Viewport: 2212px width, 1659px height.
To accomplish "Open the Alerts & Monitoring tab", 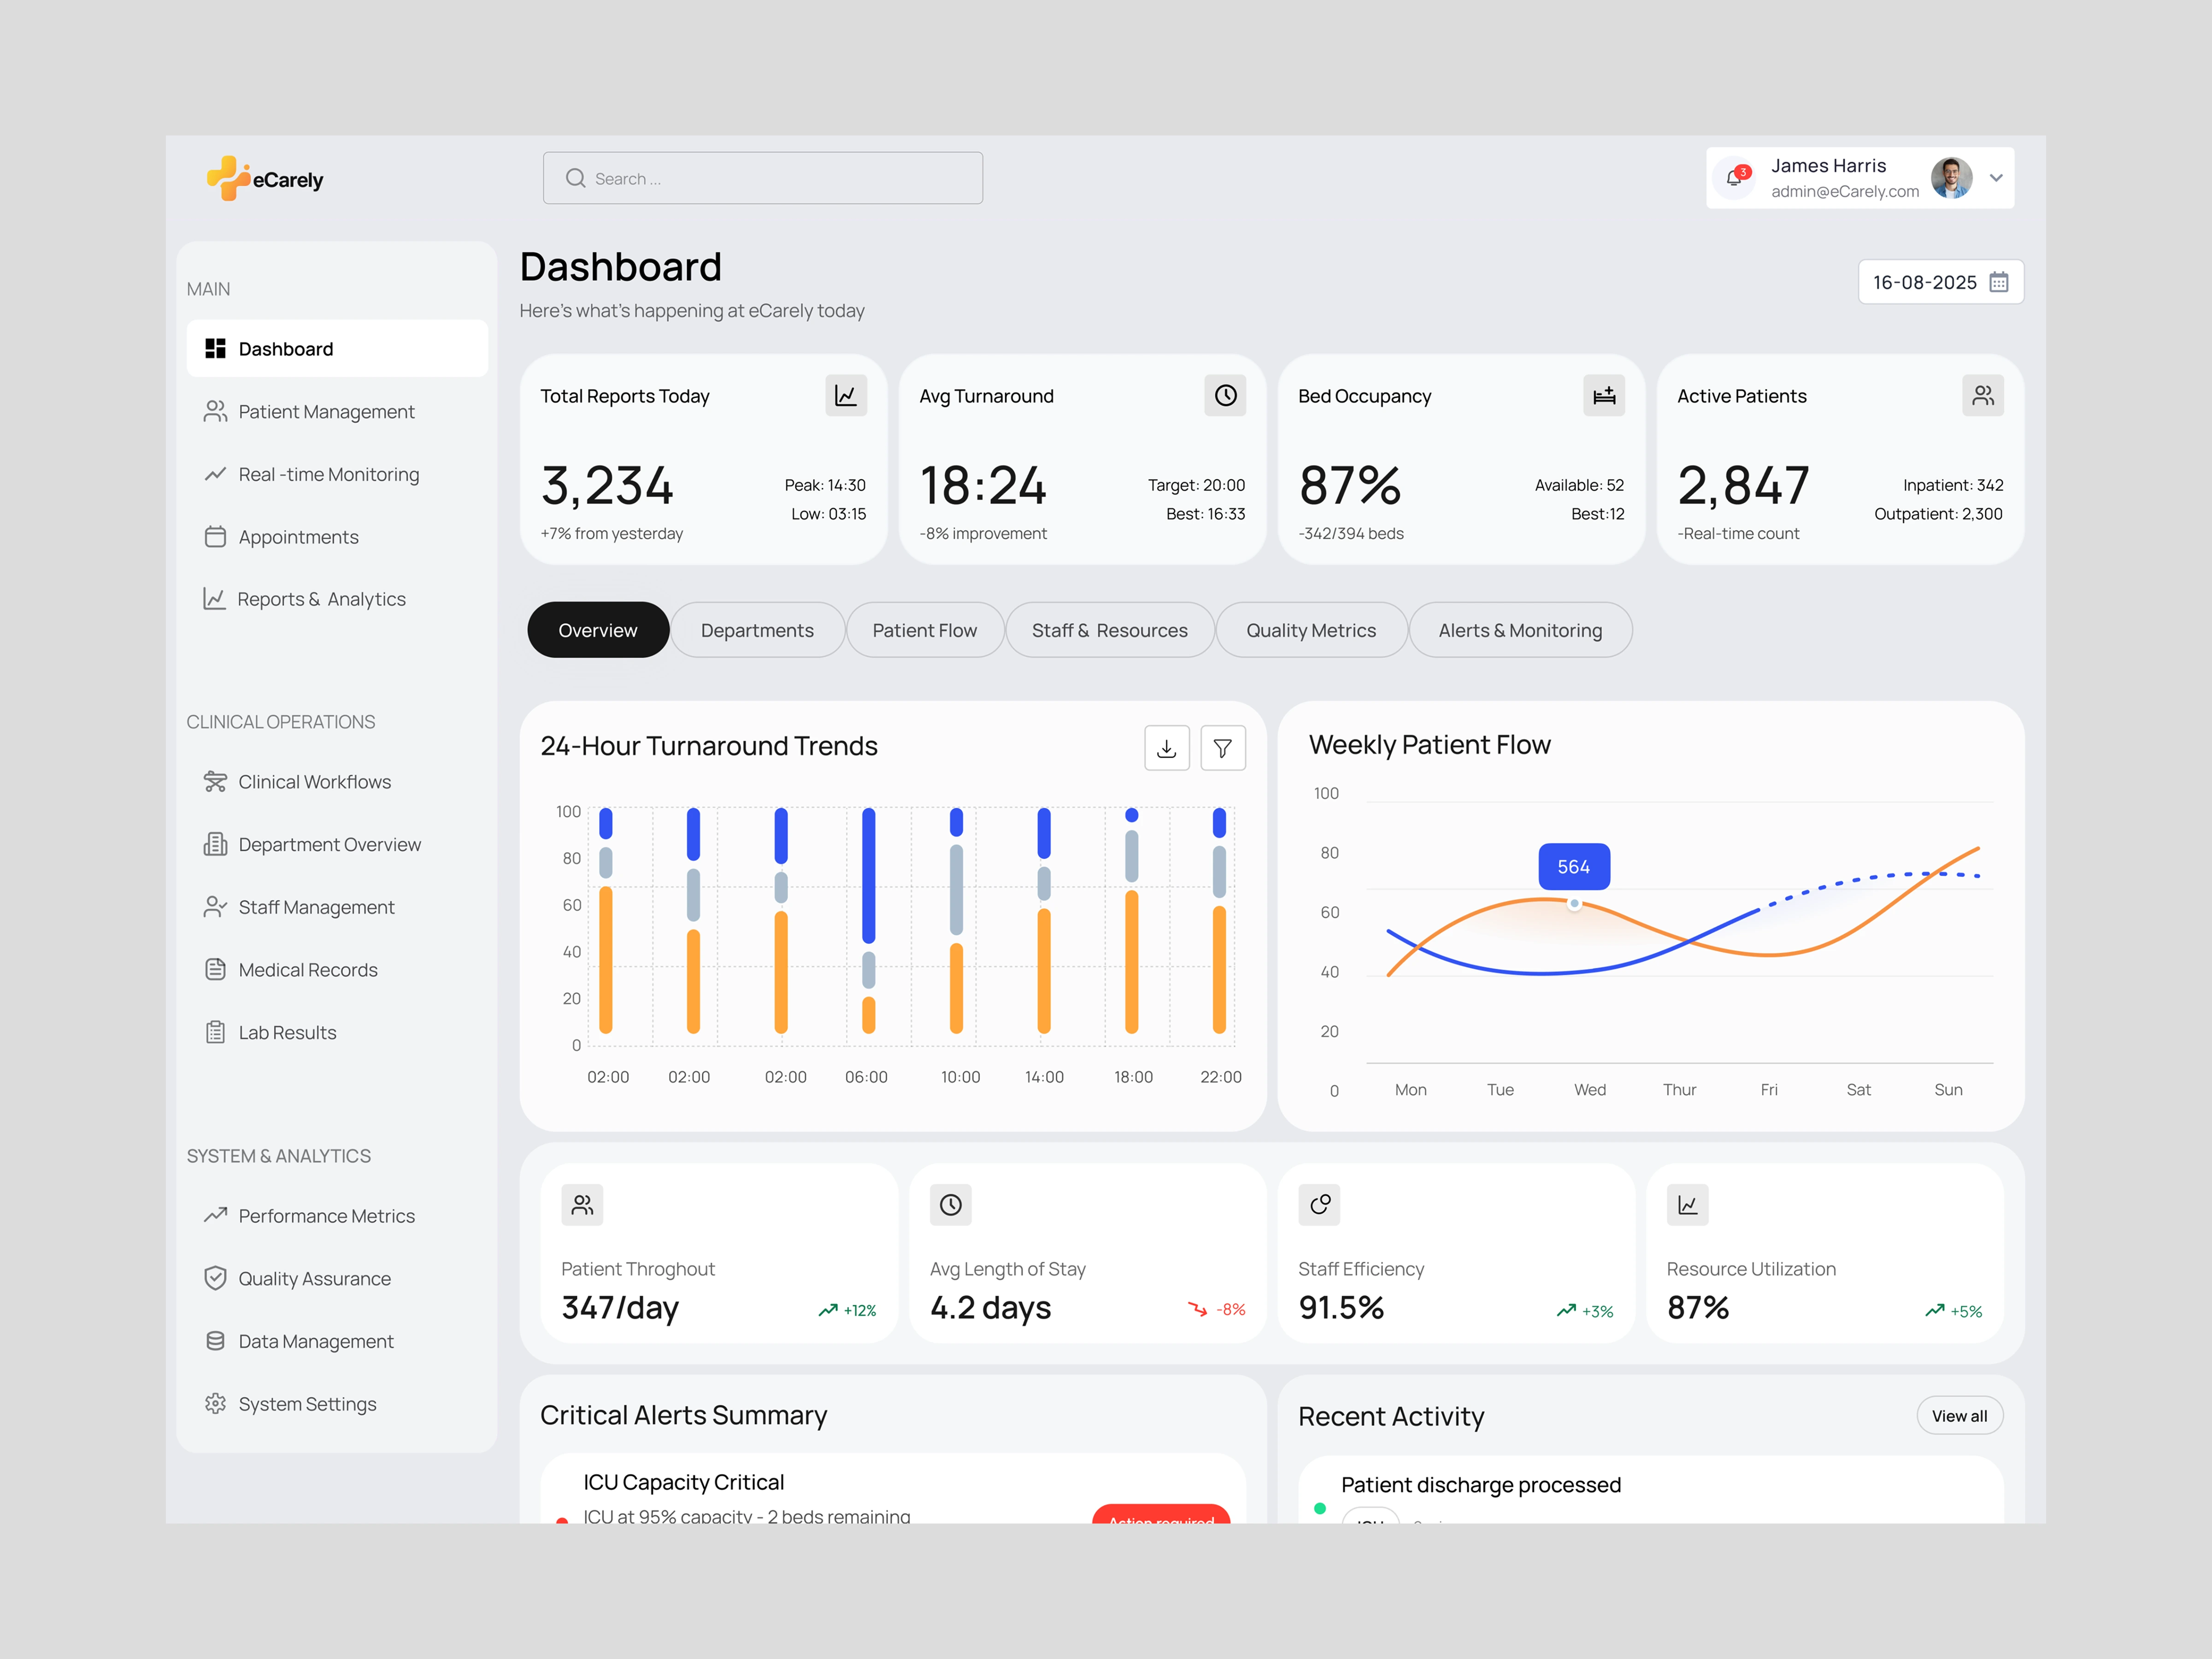I will click(x=1519, y=630).
